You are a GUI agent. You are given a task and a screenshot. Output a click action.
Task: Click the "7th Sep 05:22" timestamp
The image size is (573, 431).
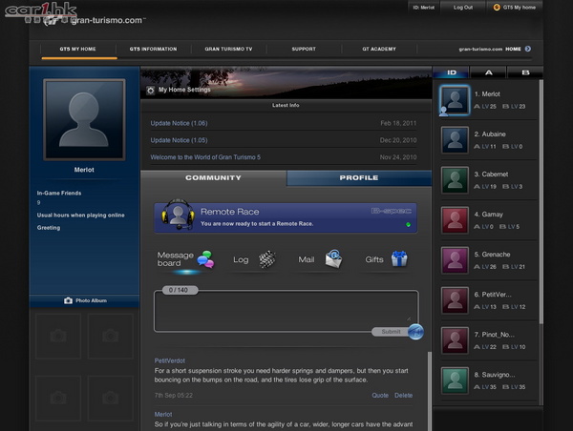click(174, 395)
